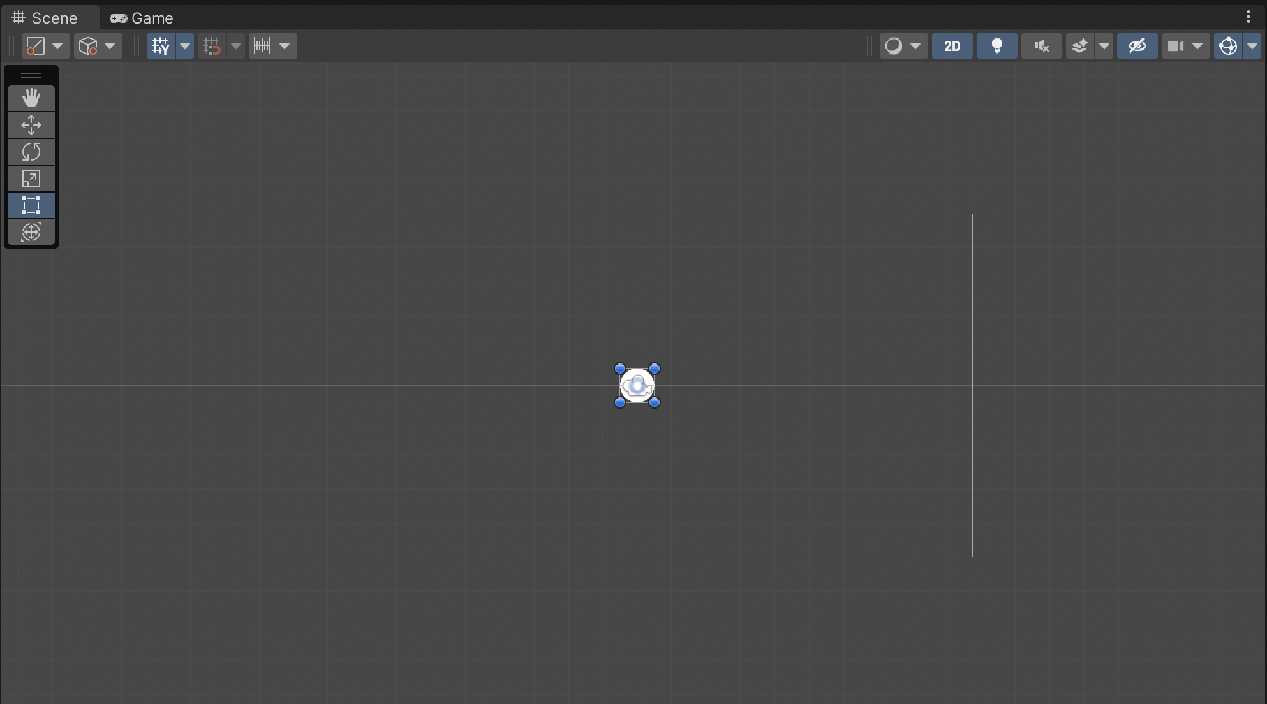This screenshot has width=1267, height=704.
Task: Select the Rect tool
Action: pyautogui.click(x=31, y=205)
